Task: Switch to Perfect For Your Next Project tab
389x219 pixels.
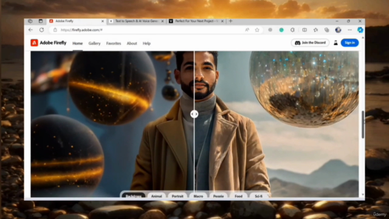Action: click(x=196, y=21)
